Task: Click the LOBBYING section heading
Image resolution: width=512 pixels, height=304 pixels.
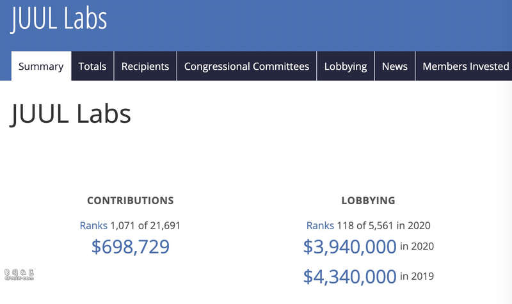Action: (368, 200)
